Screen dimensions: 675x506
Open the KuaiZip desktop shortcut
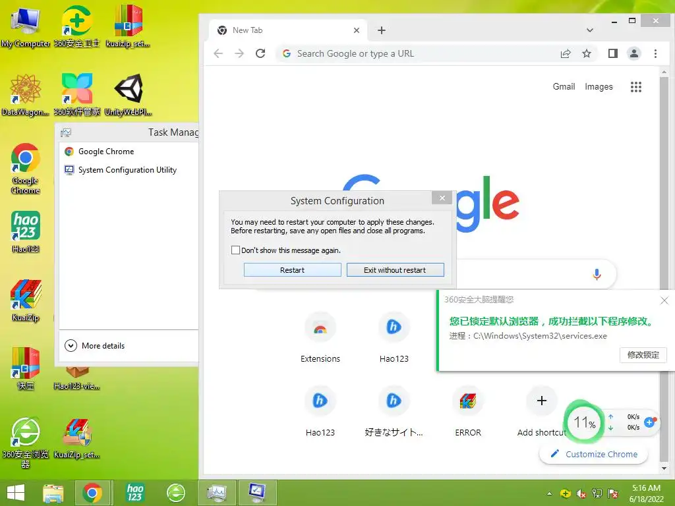pyautogui.click(x=26, y=300)
